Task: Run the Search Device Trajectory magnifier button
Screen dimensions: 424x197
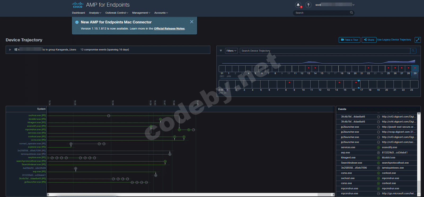Action: click(x=413, y=51)
